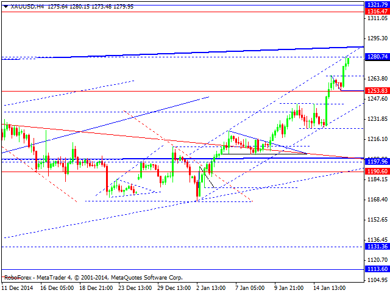The image size is (390, 293).
Task: Click the 1316.47 price level tag
Action: pyautogui.click(x=376, y=11)
